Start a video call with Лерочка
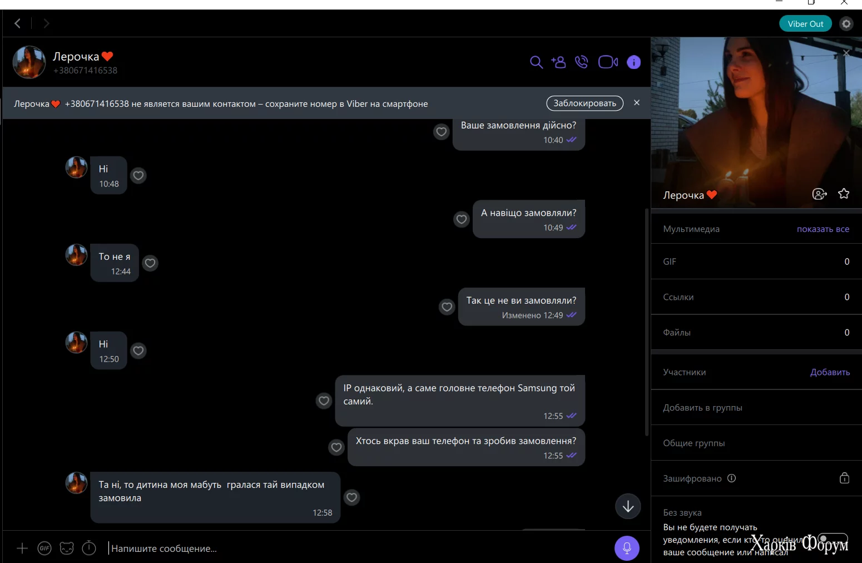 (608, 62)
